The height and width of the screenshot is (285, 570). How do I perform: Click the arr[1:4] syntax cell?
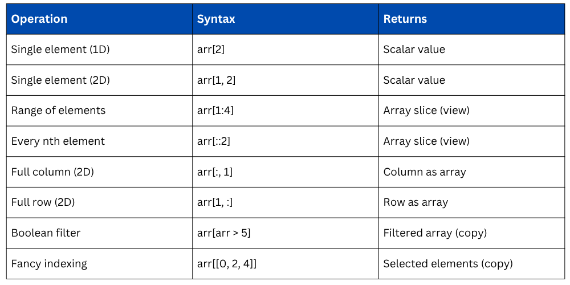[x=215, y=111]
